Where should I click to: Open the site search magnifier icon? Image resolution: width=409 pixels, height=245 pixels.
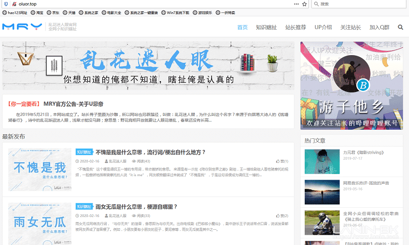point(400,27)
